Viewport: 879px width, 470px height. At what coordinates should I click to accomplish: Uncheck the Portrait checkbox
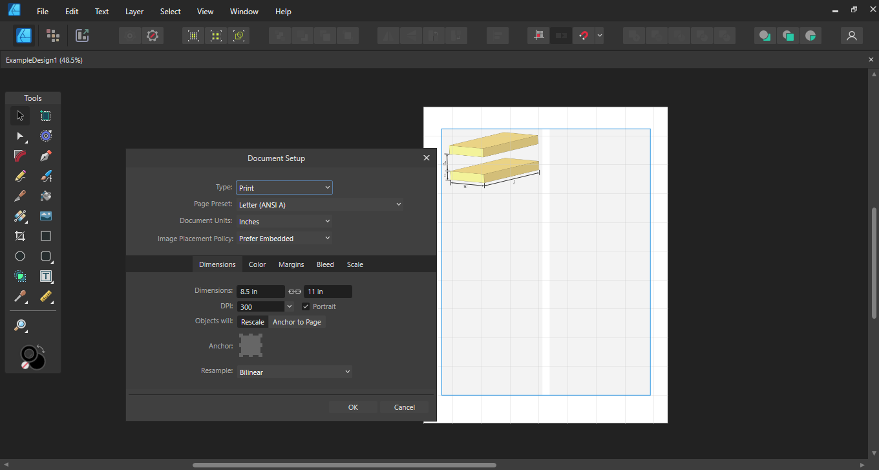tap(306, 306)
